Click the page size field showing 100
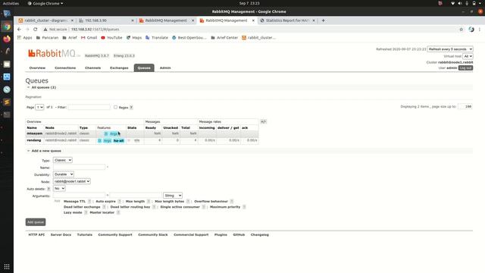Screen dimensions: 485x273 pyautogui.click(x=465, y=106)
